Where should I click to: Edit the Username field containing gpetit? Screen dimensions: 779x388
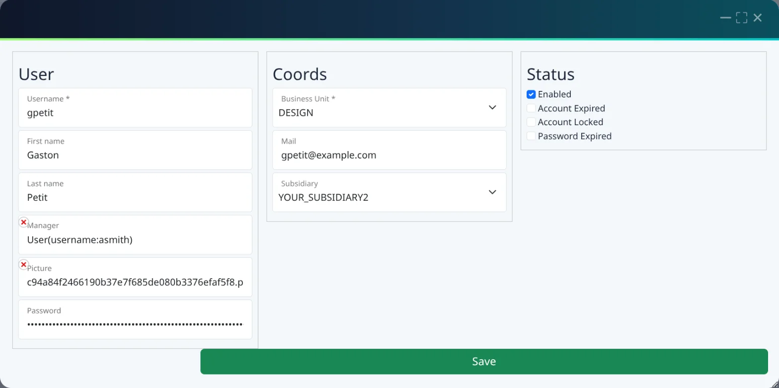tap(135, 108)
